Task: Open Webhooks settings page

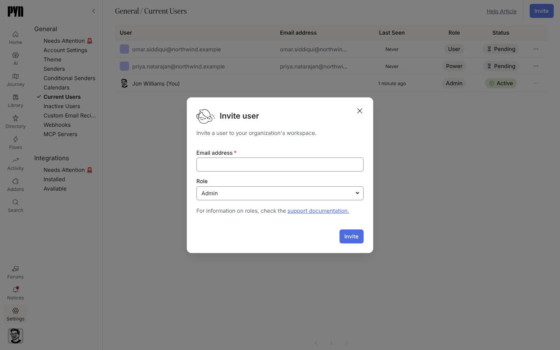Action: click(57, 125)
